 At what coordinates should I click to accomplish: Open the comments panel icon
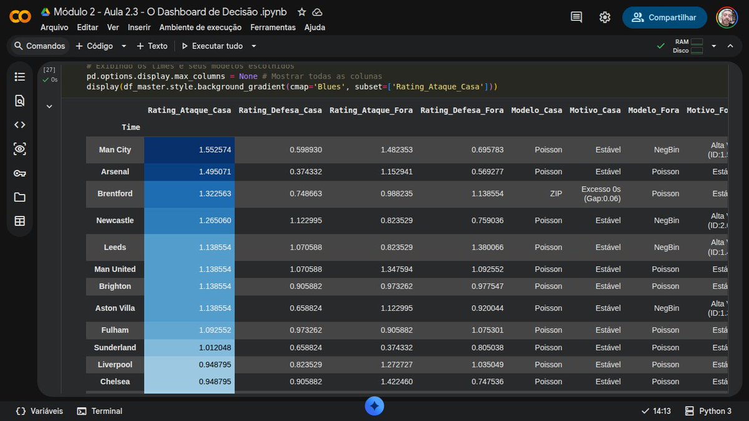pos(576,17)
